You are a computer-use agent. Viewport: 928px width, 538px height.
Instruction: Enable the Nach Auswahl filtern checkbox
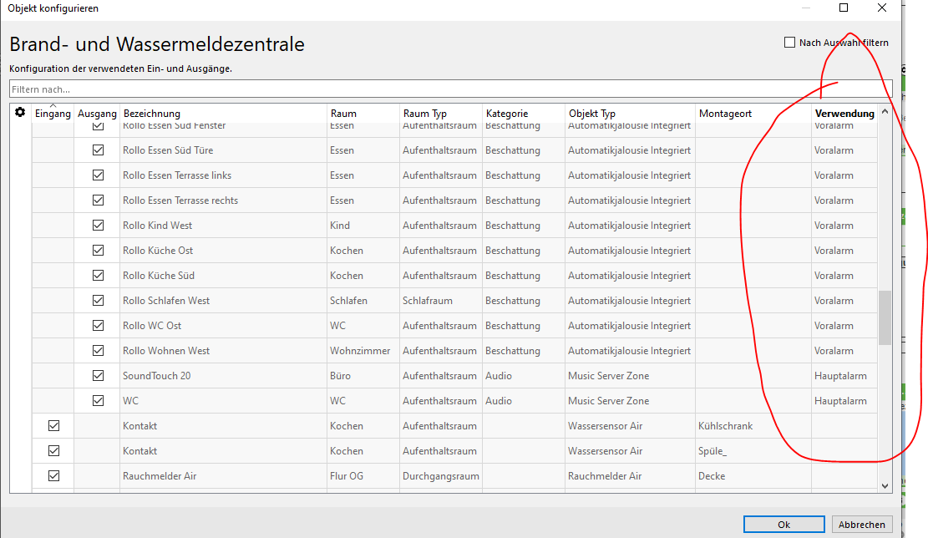[x=789, y=43]
